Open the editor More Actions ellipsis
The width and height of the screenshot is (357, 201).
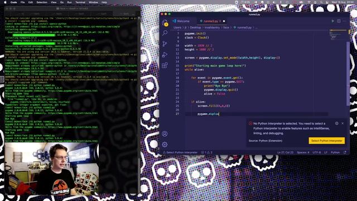[345, 21]
